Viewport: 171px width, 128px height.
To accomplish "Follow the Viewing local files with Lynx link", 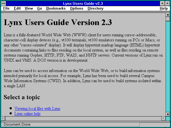I will (x=37, y=109).
